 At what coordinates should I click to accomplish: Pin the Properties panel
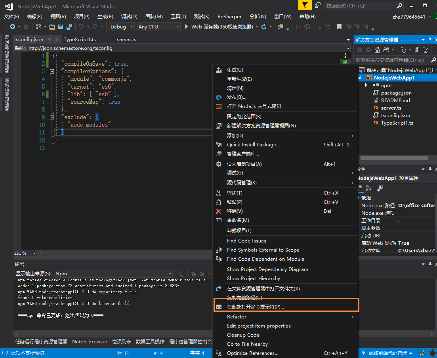(x=430, y=169)
